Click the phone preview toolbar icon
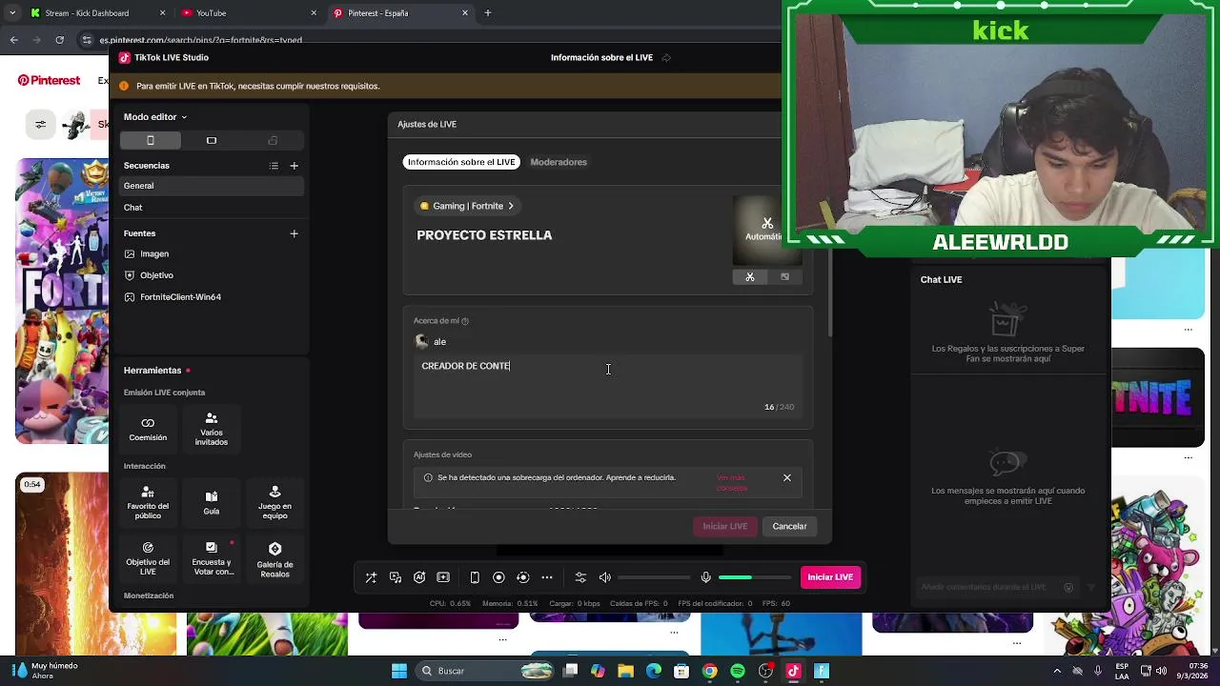 coord(475,577)
